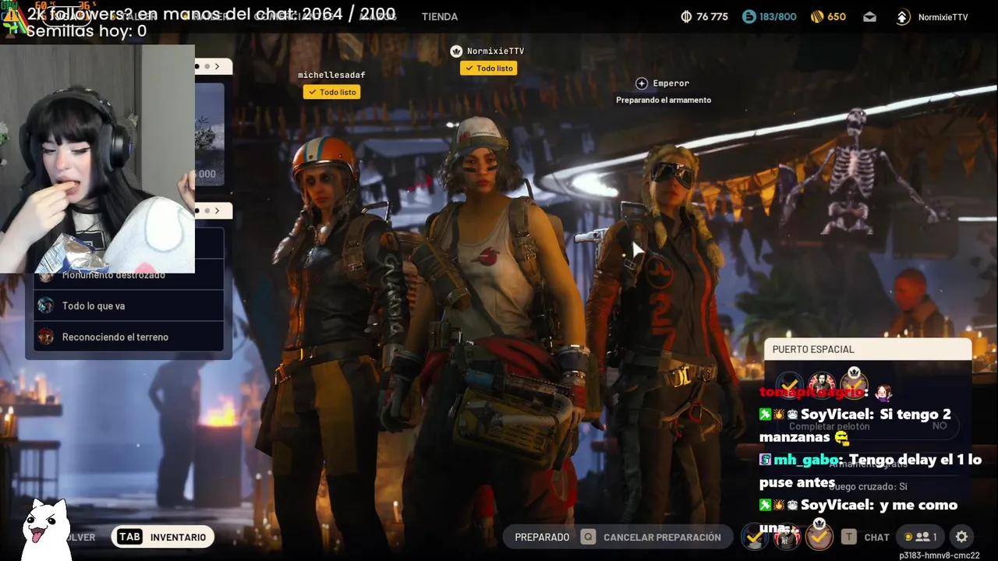The image size is (998, 561).
Task: Open the mail inbox envelope icon
Action: coord(870,16)
